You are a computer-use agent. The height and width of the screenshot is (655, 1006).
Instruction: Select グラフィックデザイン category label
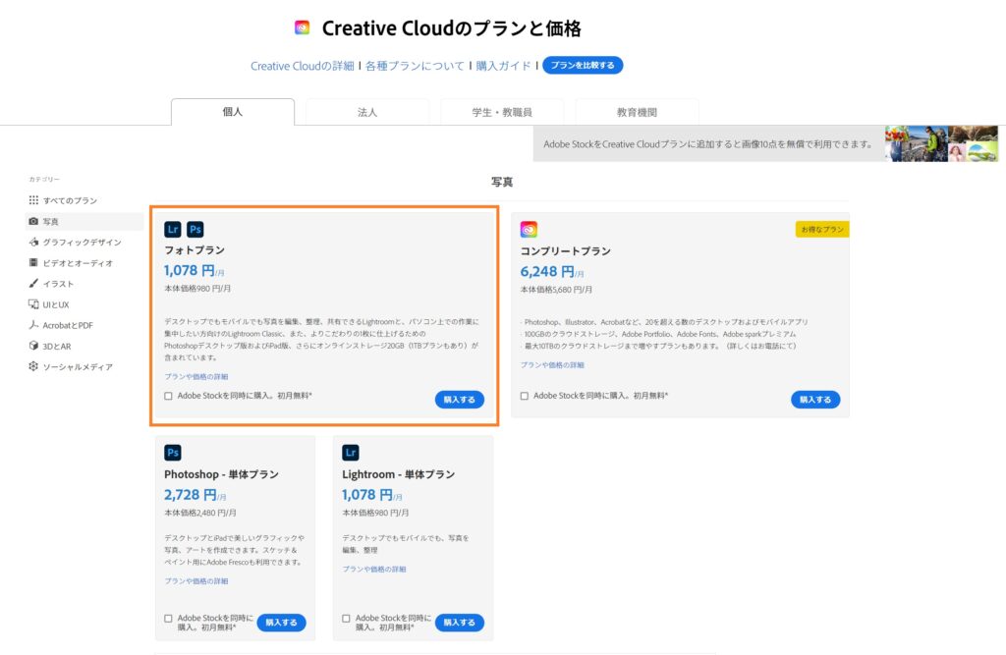point(82,242)
